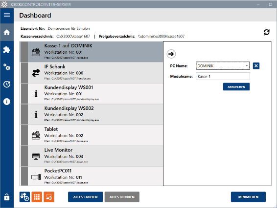The height and width of the screenshot is (208, 277).
Task: Open the hamburger menu in the sidebar
Action: pos(7,15)
